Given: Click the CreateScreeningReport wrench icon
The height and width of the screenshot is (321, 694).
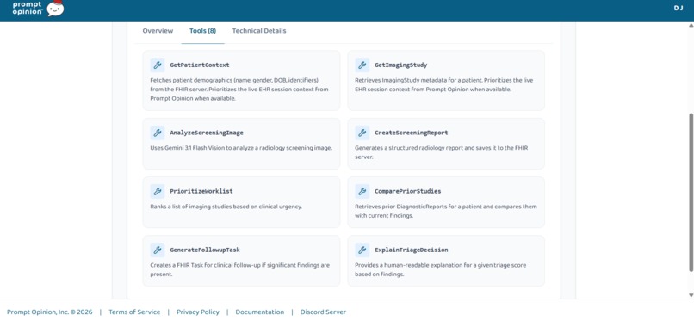Looking at the screenshot, I should point(362,133).
